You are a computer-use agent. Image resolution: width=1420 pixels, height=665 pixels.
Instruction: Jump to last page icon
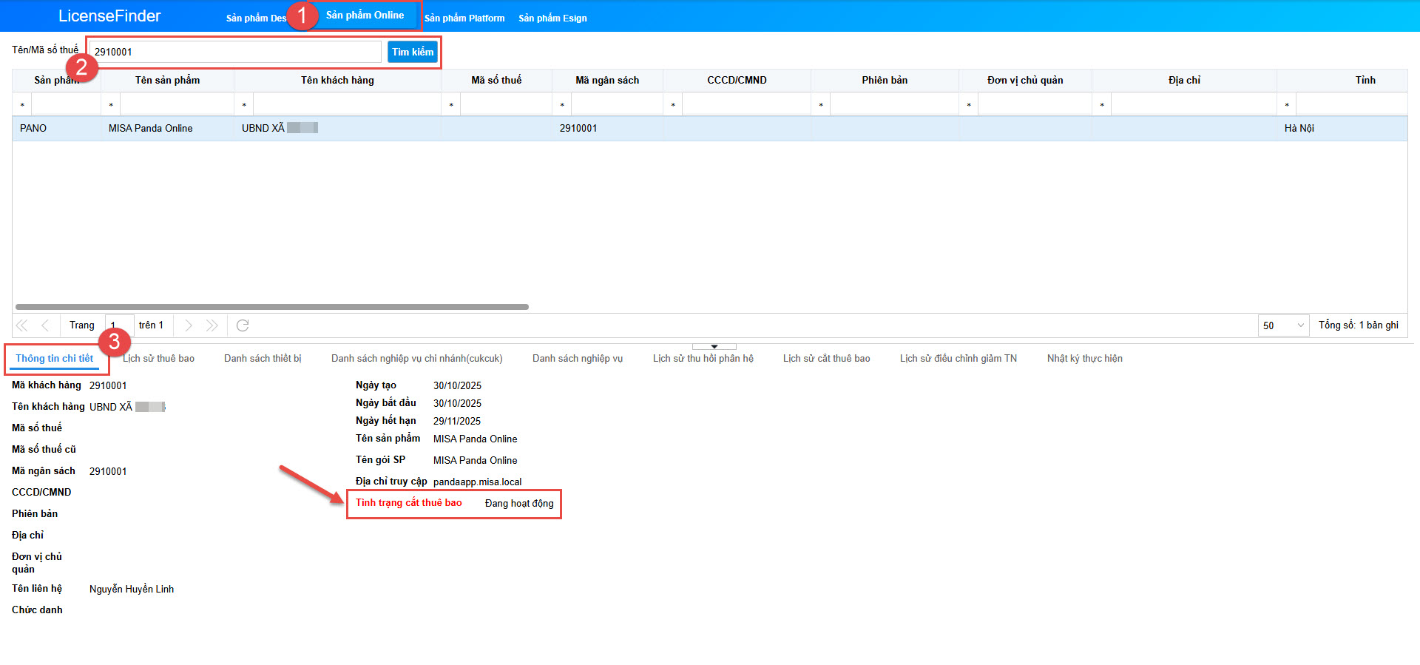coord(212,325)
